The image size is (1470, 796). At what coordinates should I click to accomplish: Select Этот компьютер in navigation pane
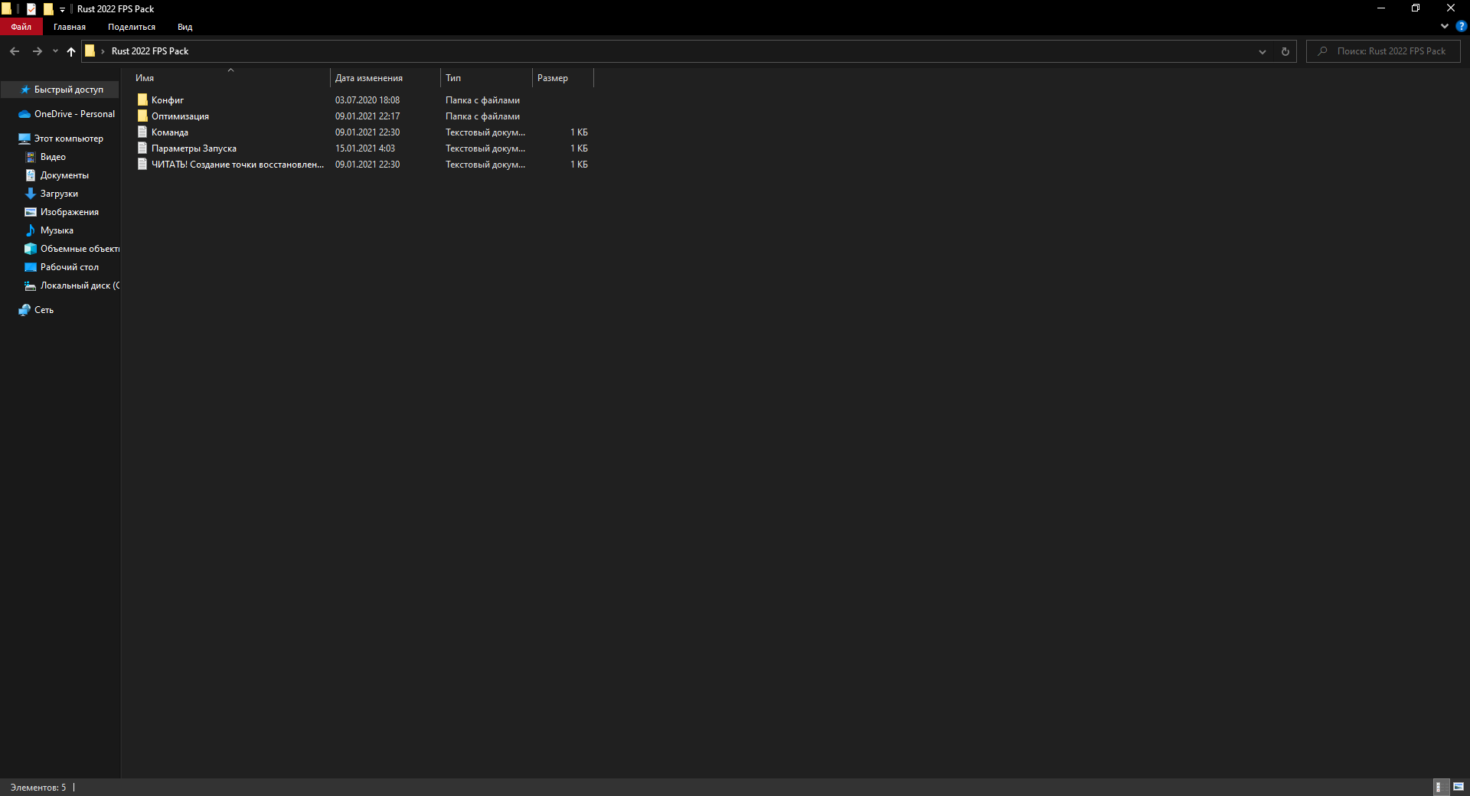pos(61,139)
